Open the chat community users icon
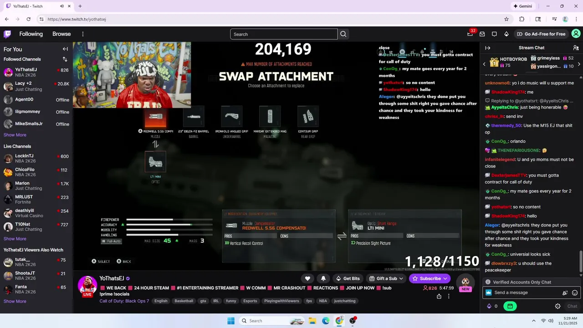 click(576, 48)
